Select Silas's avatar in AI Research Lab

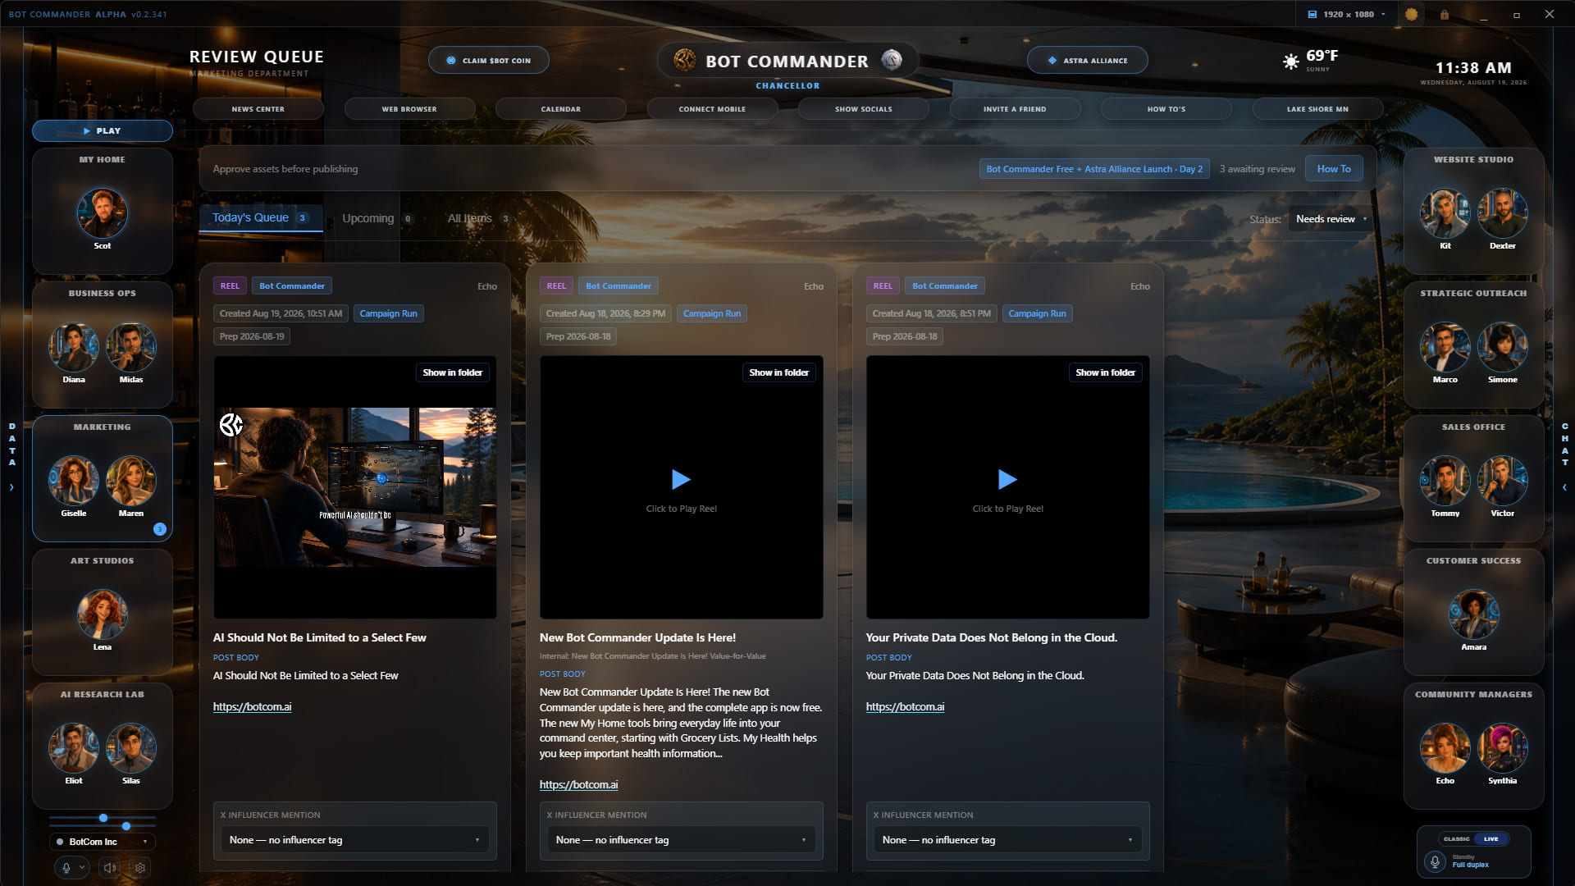[131, 748]
